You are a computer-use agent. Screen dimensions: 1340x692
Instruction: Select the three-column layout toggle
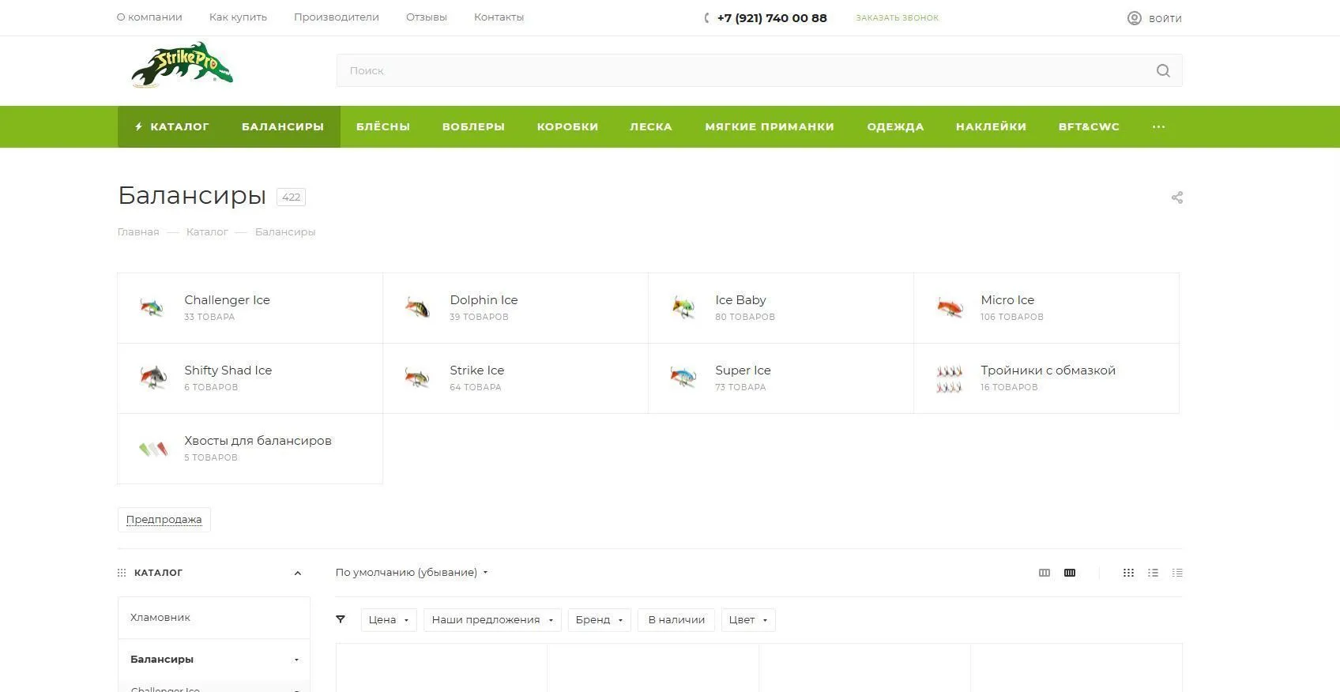(1045, 573)
